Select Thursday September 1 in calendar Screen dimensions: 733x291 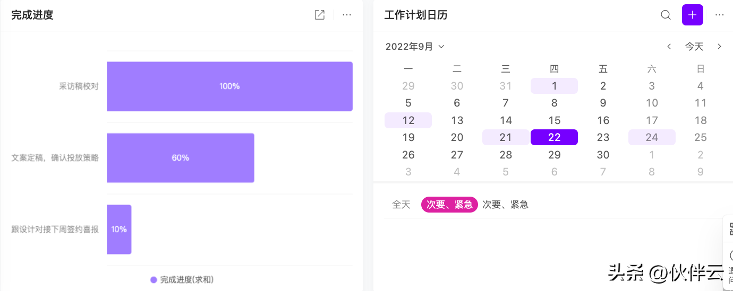(x=554, y=86)
